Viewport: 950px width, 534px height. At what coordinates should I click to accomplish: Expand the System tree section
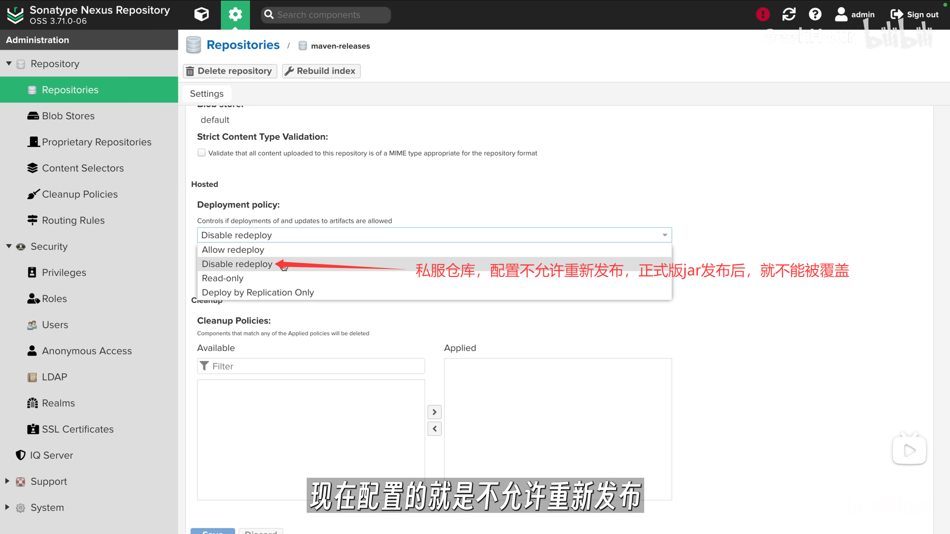(x=7, y=507)
